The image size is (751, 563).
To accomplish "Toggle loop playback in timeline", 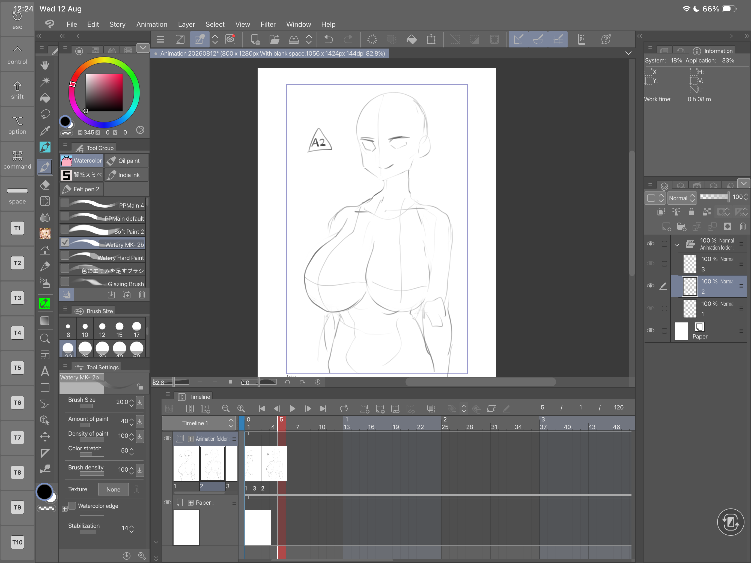I will [344, 409].
